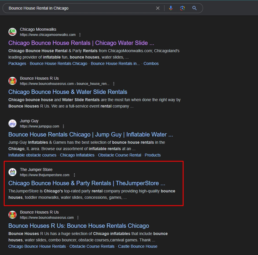Viewport: 258px width, 255px height.
Task: Open 'Bounce Houses R Us: Bounce House Rentals Chicago'
Action: point(79,226)
